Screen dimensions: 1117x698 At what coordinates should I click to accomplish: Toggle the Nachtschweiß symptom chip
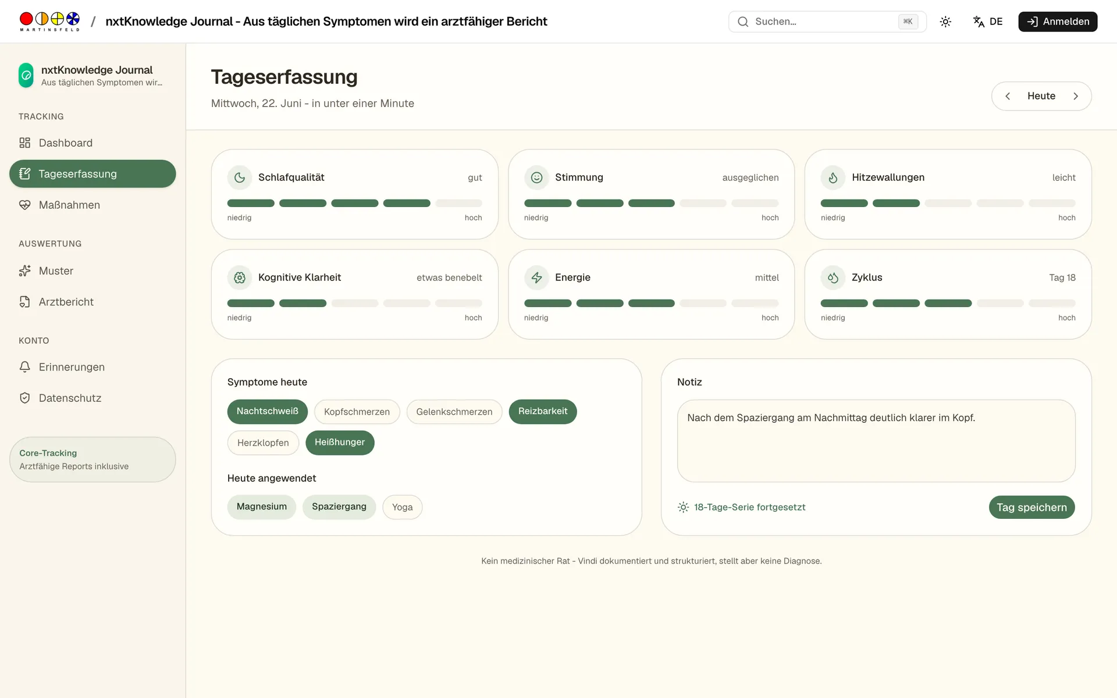[x=268, y=411]
